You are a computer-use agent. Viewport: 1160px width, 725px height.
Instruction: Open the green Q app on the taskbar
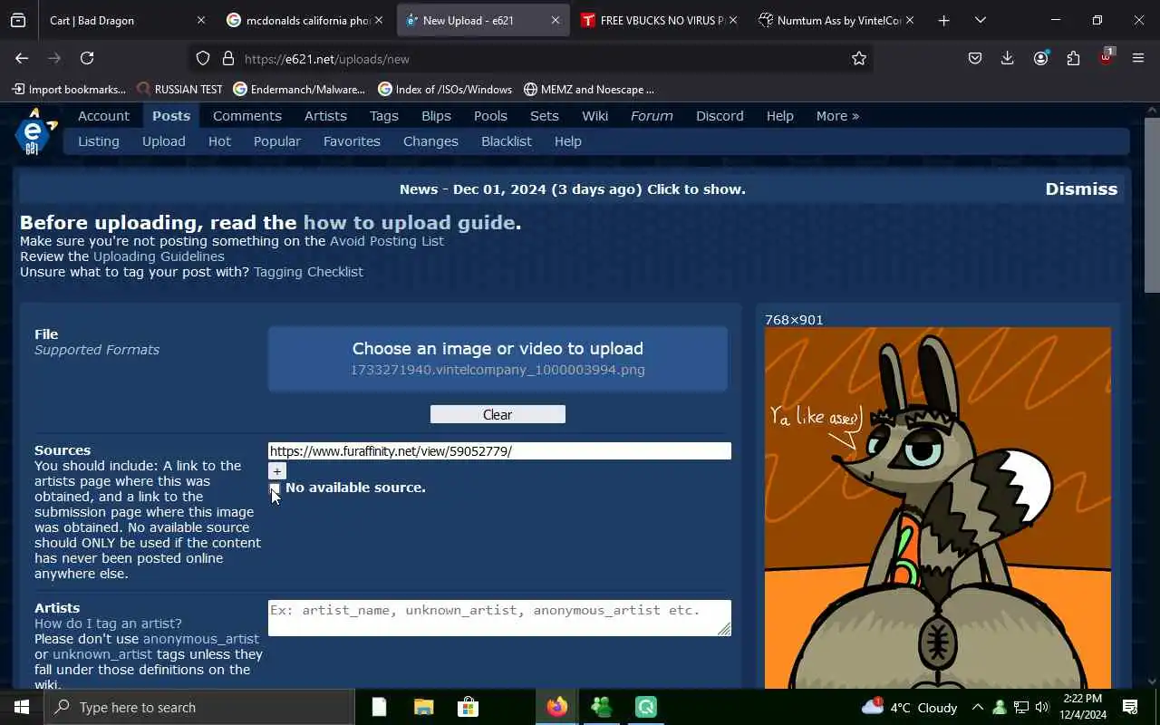(x=645, y=707)
